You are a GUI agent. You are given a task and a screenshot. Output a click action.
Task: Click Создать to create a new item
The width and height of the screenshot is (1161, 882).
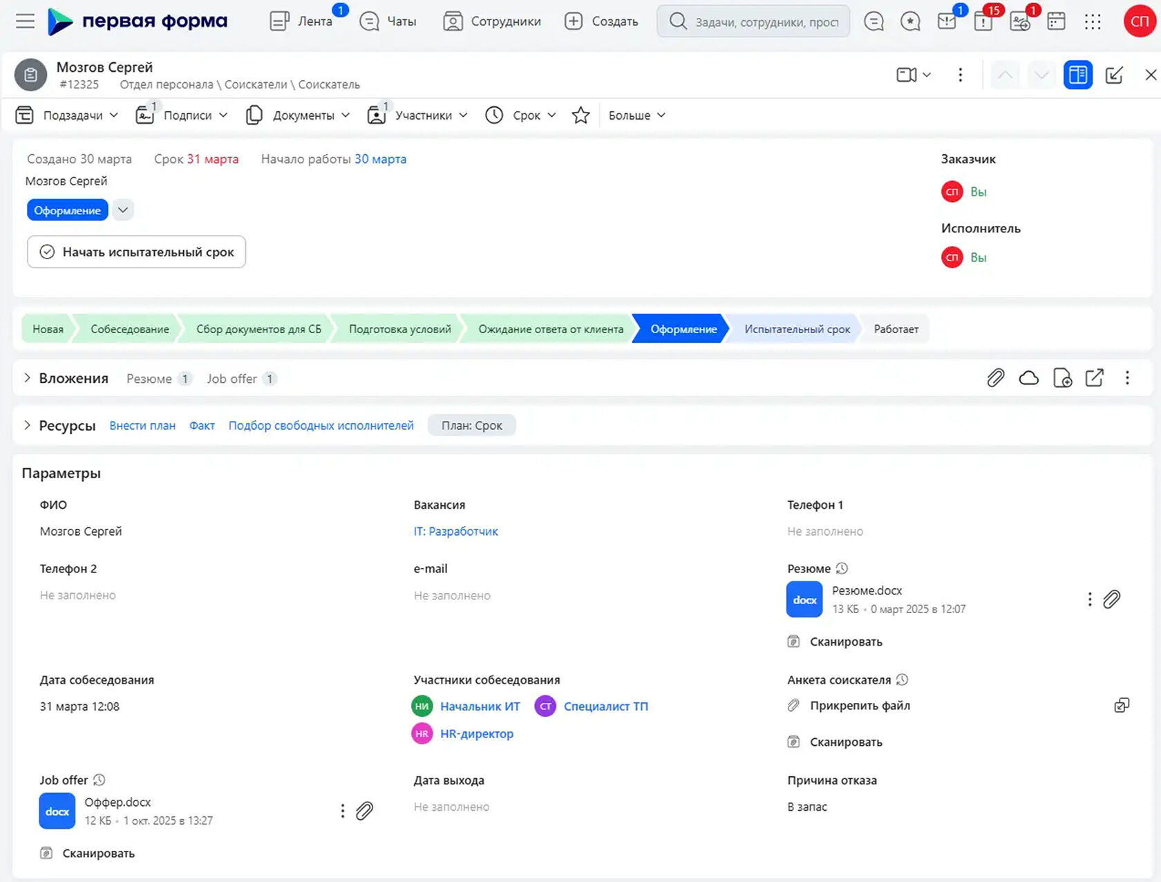(x=601, y=21)
